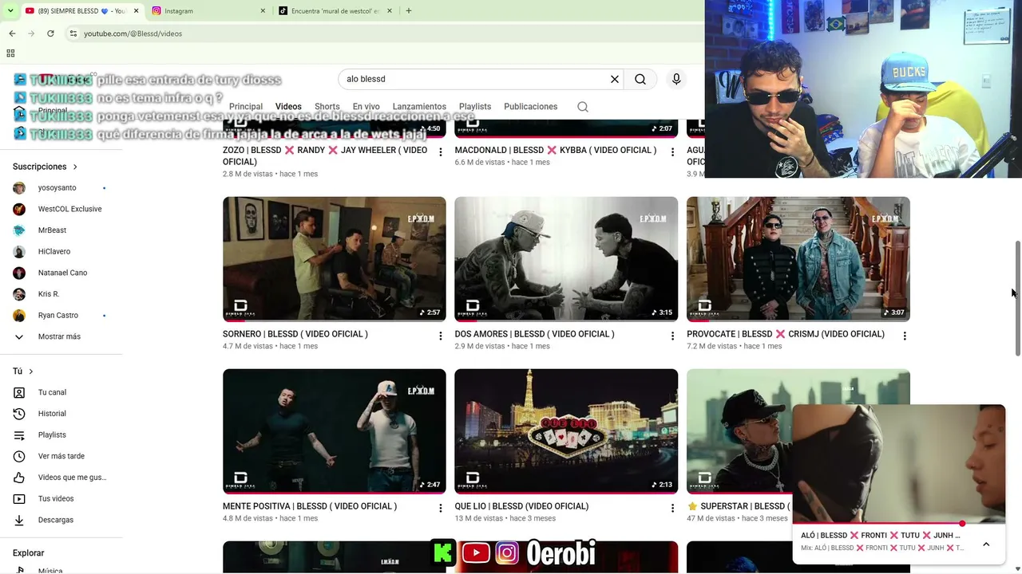Open Ver más tarde list
Viewport: 1022px width, 574px height.
pyautogui.click(x=61, y=456)
